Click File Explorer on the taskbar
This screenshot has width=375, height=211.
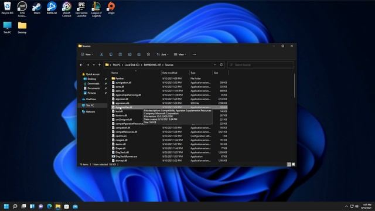(58, 206)
